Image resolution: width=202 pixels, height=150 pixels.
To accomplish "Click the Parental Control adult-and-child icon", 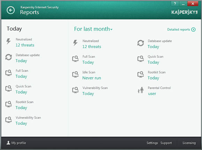I will point(141,90).
